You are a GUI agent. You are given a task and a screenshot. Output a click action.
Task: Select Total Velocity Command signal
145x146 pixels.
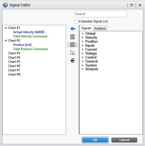30,36
